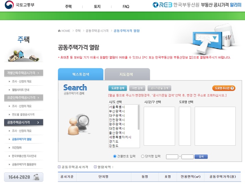Open the 주택 top menu
This screenshot has height=184, width=245.
click(x=68, y=6)
